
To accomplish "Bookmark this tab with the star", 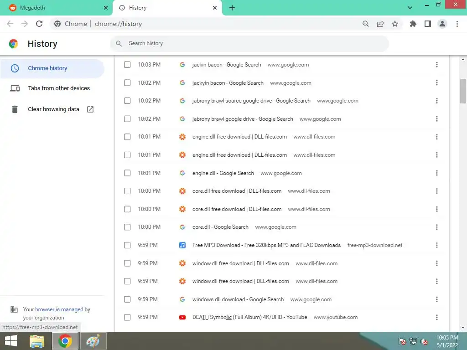I will (x=394, y=24).
